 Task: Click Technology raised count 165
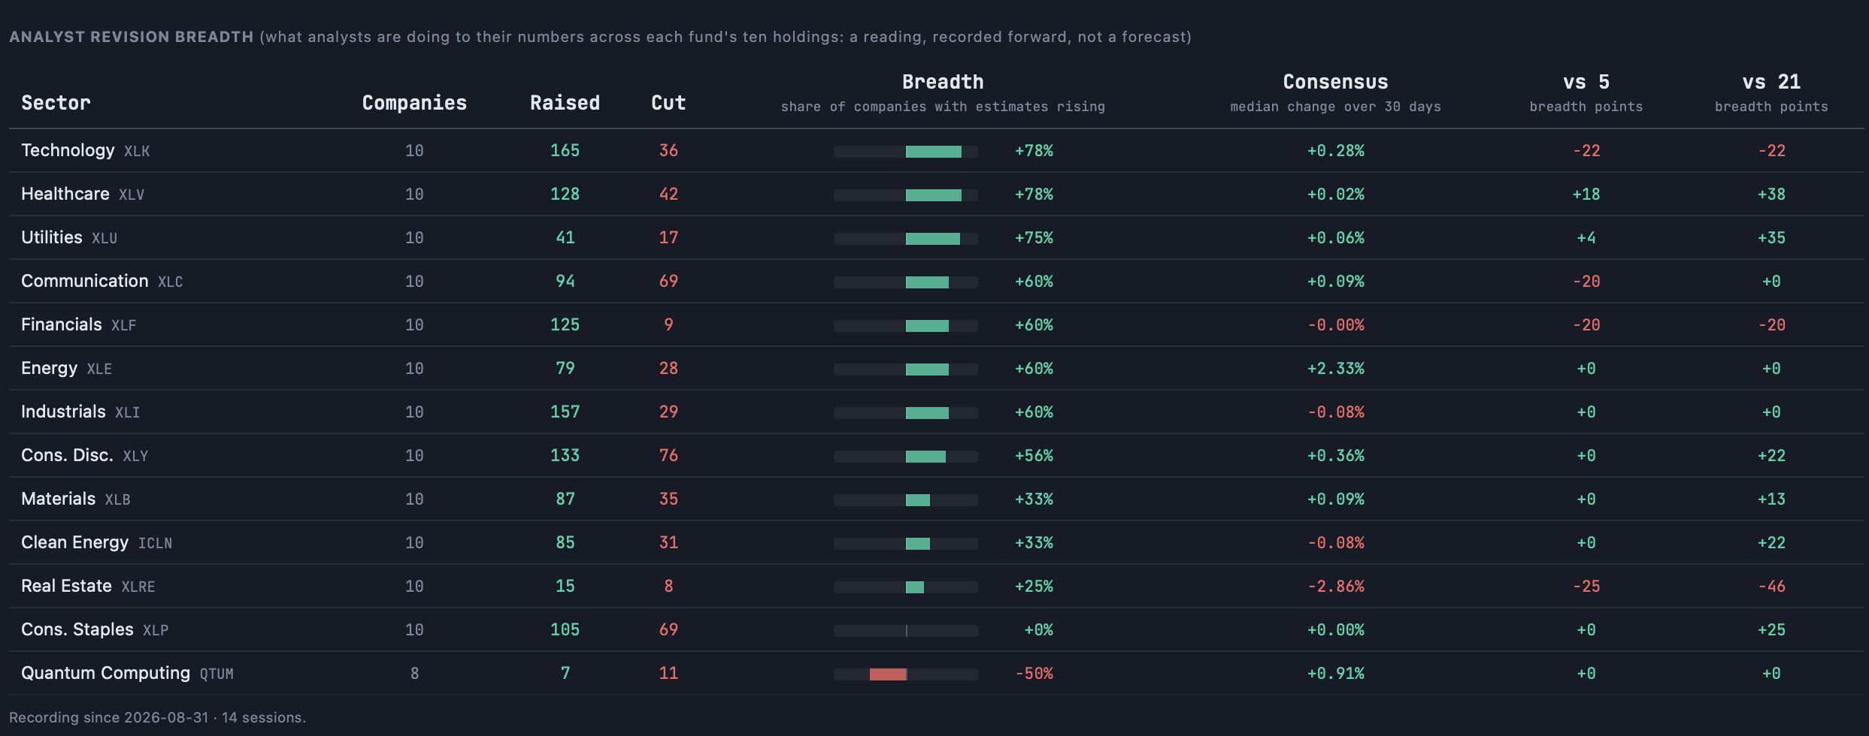click(x=565, y=151)
